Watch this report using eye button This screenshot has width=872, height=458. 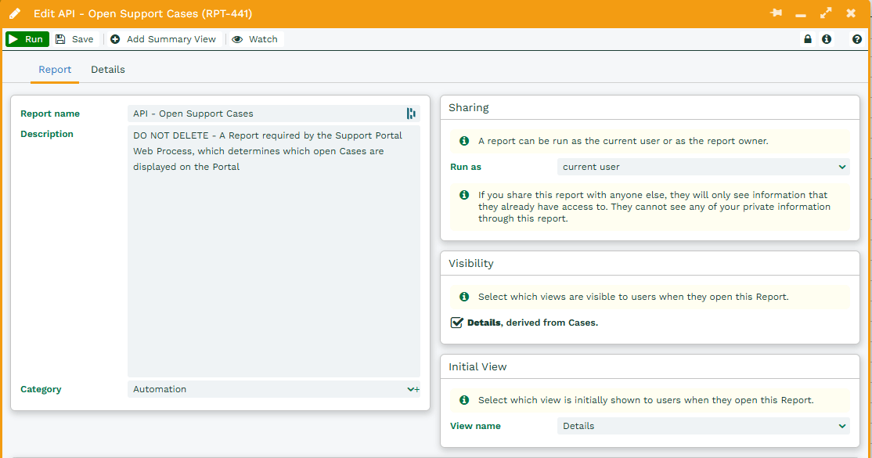[x=255, y=39]
